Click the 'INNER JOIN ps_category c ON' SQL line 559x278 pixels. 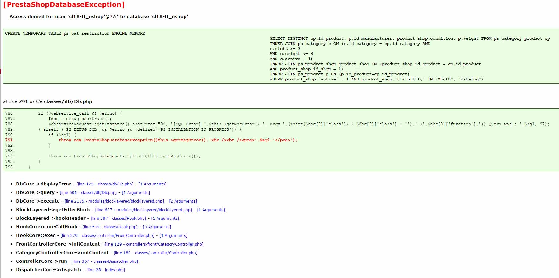350,44
